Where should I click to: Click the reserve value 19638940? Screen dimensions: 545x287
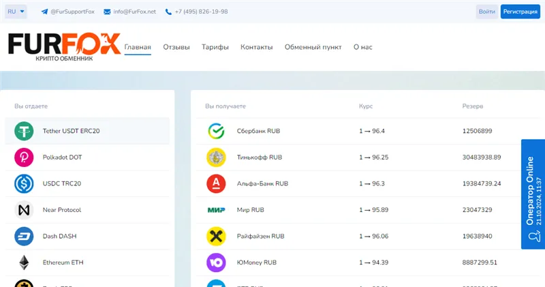[478, 236]
